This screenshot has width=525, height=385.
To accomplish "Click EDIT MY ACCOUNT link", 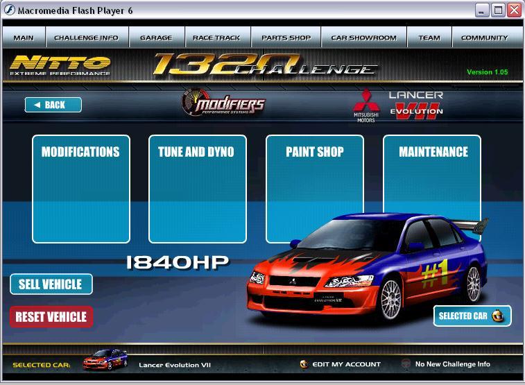I will coord(346,364).
